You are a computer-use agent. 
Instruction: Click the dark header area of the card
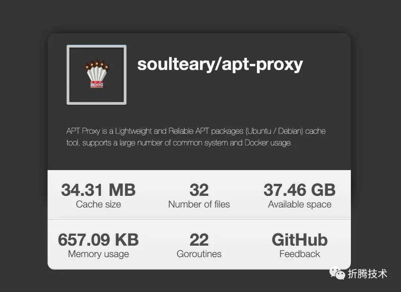tap(199, 102)
